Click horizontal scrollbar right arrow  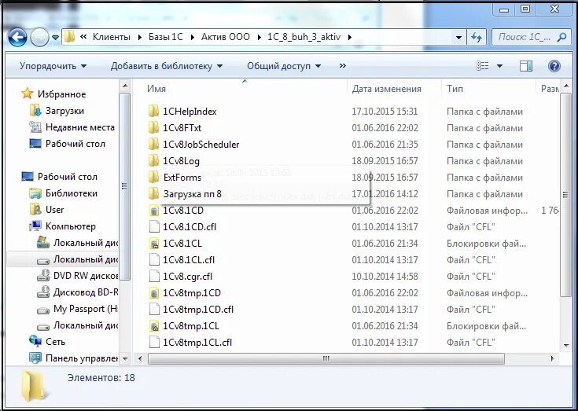point(552,358)
